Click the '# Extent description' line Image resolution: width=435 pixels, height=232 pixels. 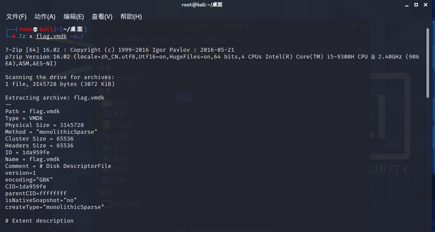[39, 220]
